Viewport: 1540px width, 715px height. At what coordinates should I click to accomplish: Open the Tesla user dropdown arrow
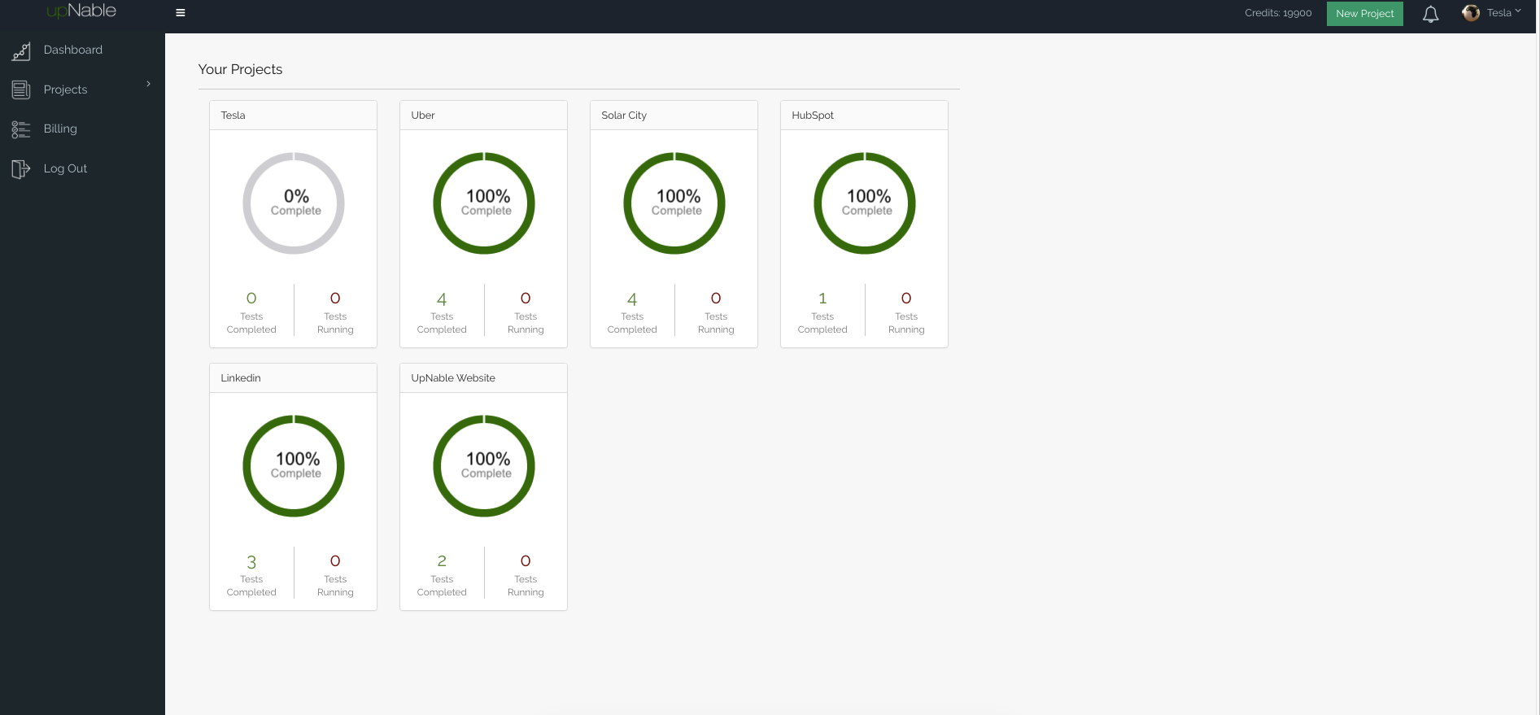[1518, 11]
